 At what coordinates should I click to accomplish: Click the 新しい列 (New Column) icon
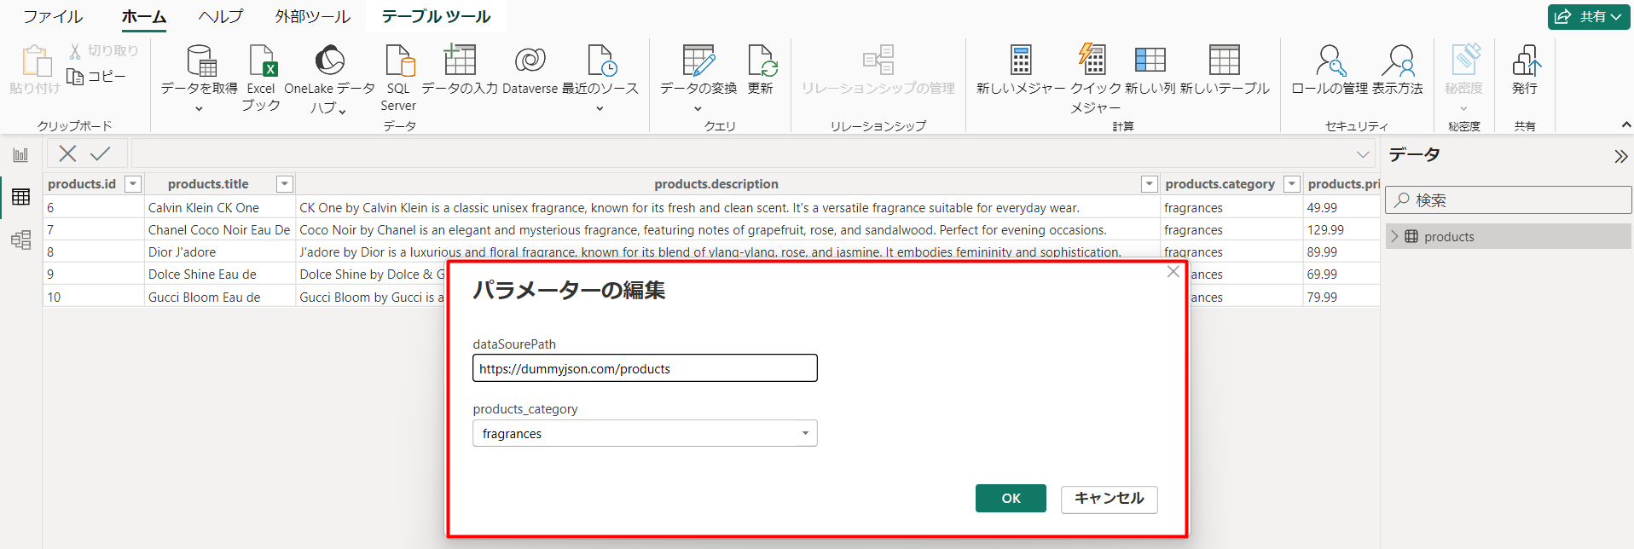click(x=1150, y=62)
